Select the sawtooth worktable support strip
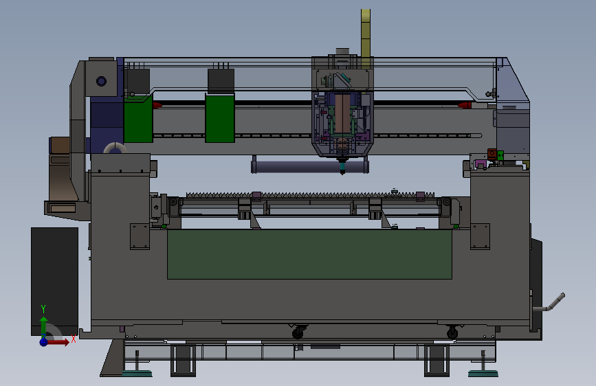This screenshot has width=596, height=386. (x=310, y=195)
